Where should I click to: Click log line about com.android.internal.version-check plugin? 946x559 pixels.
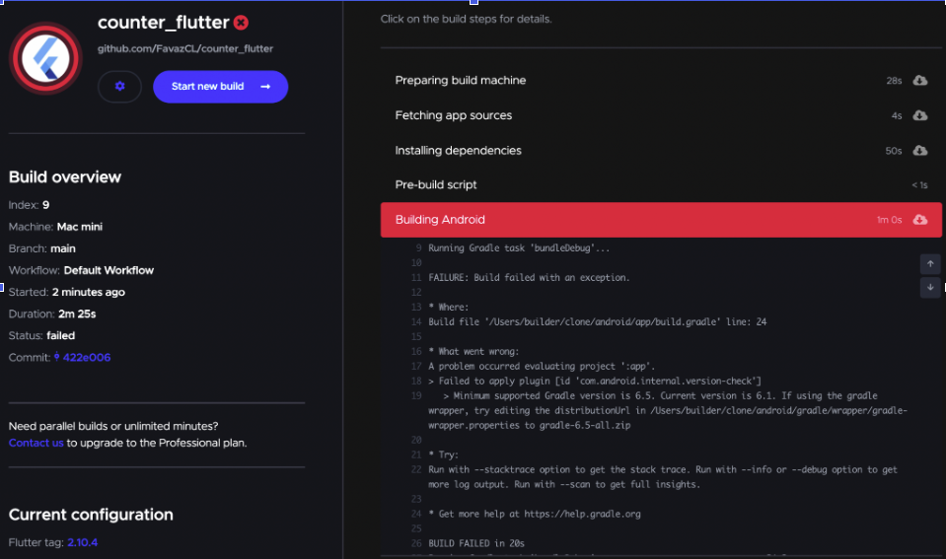coord(594,382)
